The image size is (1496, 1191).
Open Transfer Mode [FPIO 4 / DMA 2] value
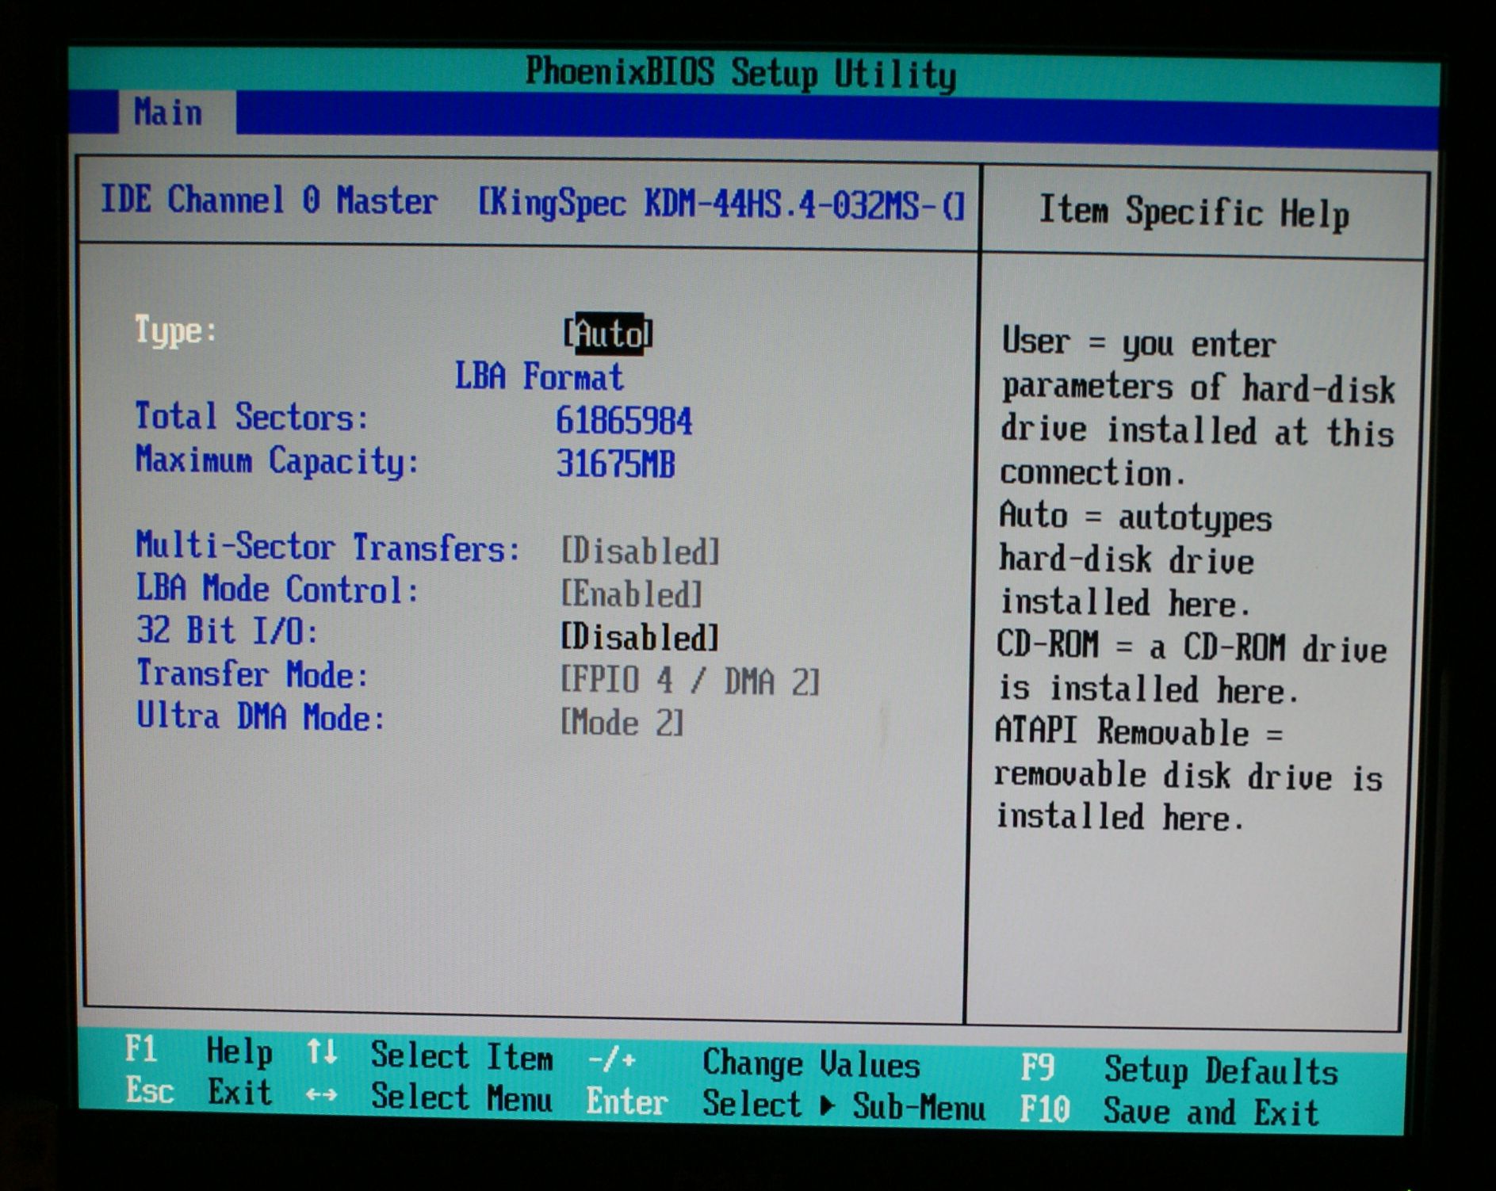pos(690,681)
